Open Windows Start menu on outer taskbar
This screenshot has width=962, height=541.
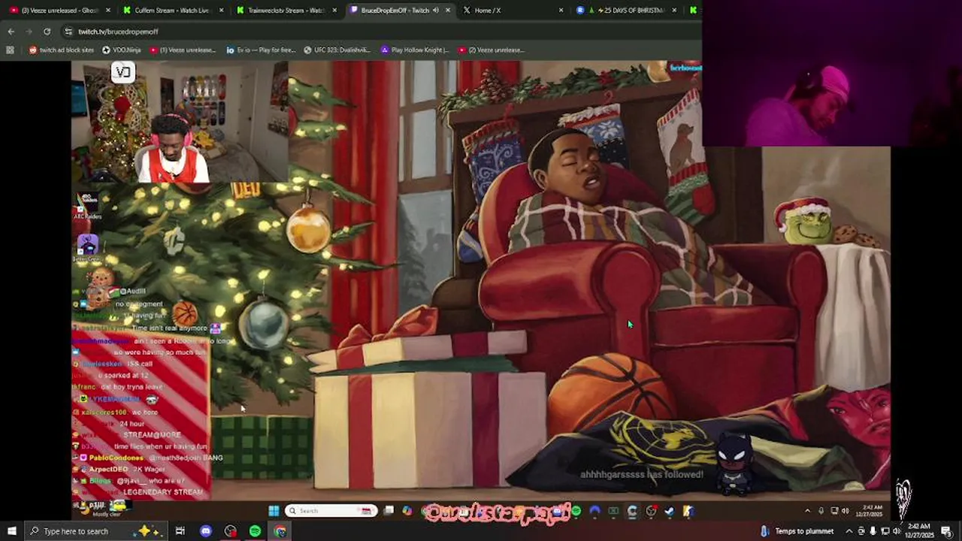tap(12, 531)
